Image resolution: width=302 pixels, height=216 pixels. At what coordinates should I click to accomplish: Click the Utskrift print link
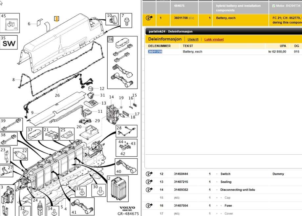(x=193, y=39)
